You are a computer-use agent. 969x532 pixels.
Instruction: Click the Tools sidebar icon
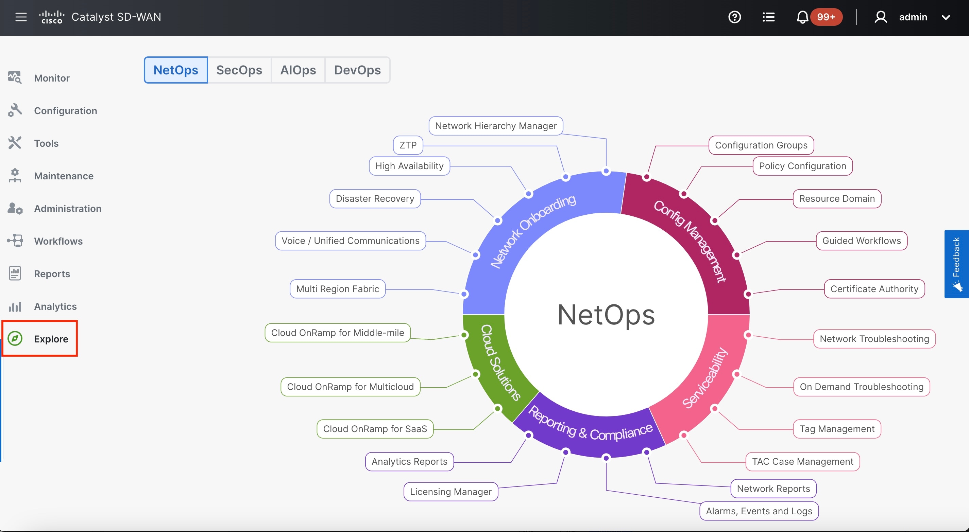15,143
